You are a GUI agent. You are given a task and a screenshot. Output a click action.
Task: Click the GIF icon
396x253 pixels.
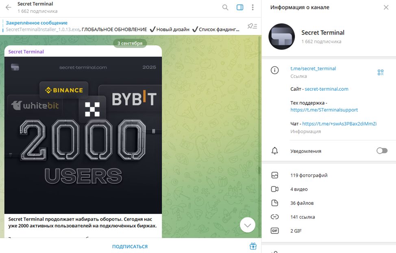[274, 231]
